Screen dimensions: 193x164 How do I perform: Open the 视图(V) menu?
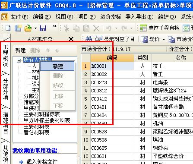tap(64, 17)
